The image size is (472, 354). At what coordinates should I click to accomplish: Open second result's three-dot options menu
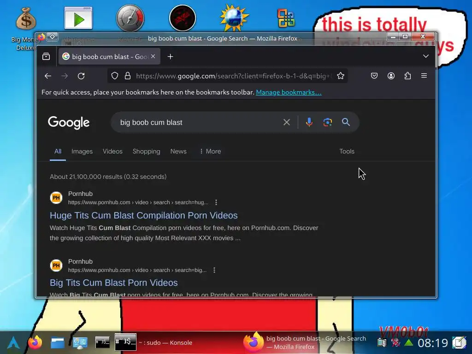click(214, 270)
